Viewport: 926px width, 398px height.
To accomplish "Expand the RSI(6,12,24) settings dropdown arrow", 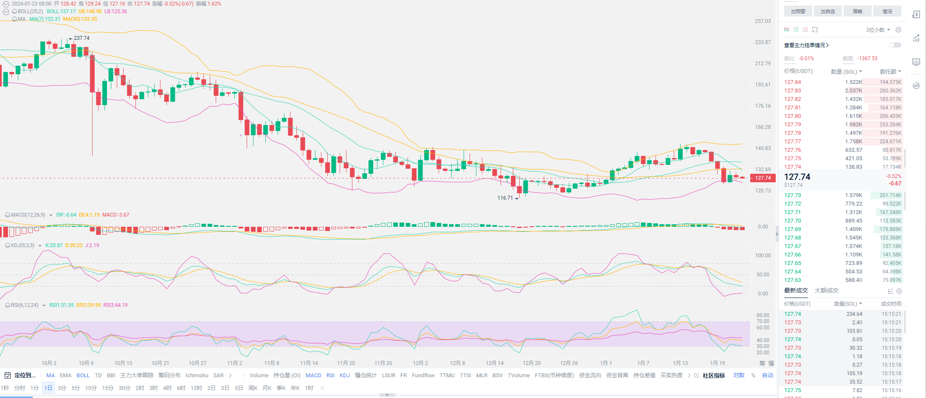I will tap(44, 306).
